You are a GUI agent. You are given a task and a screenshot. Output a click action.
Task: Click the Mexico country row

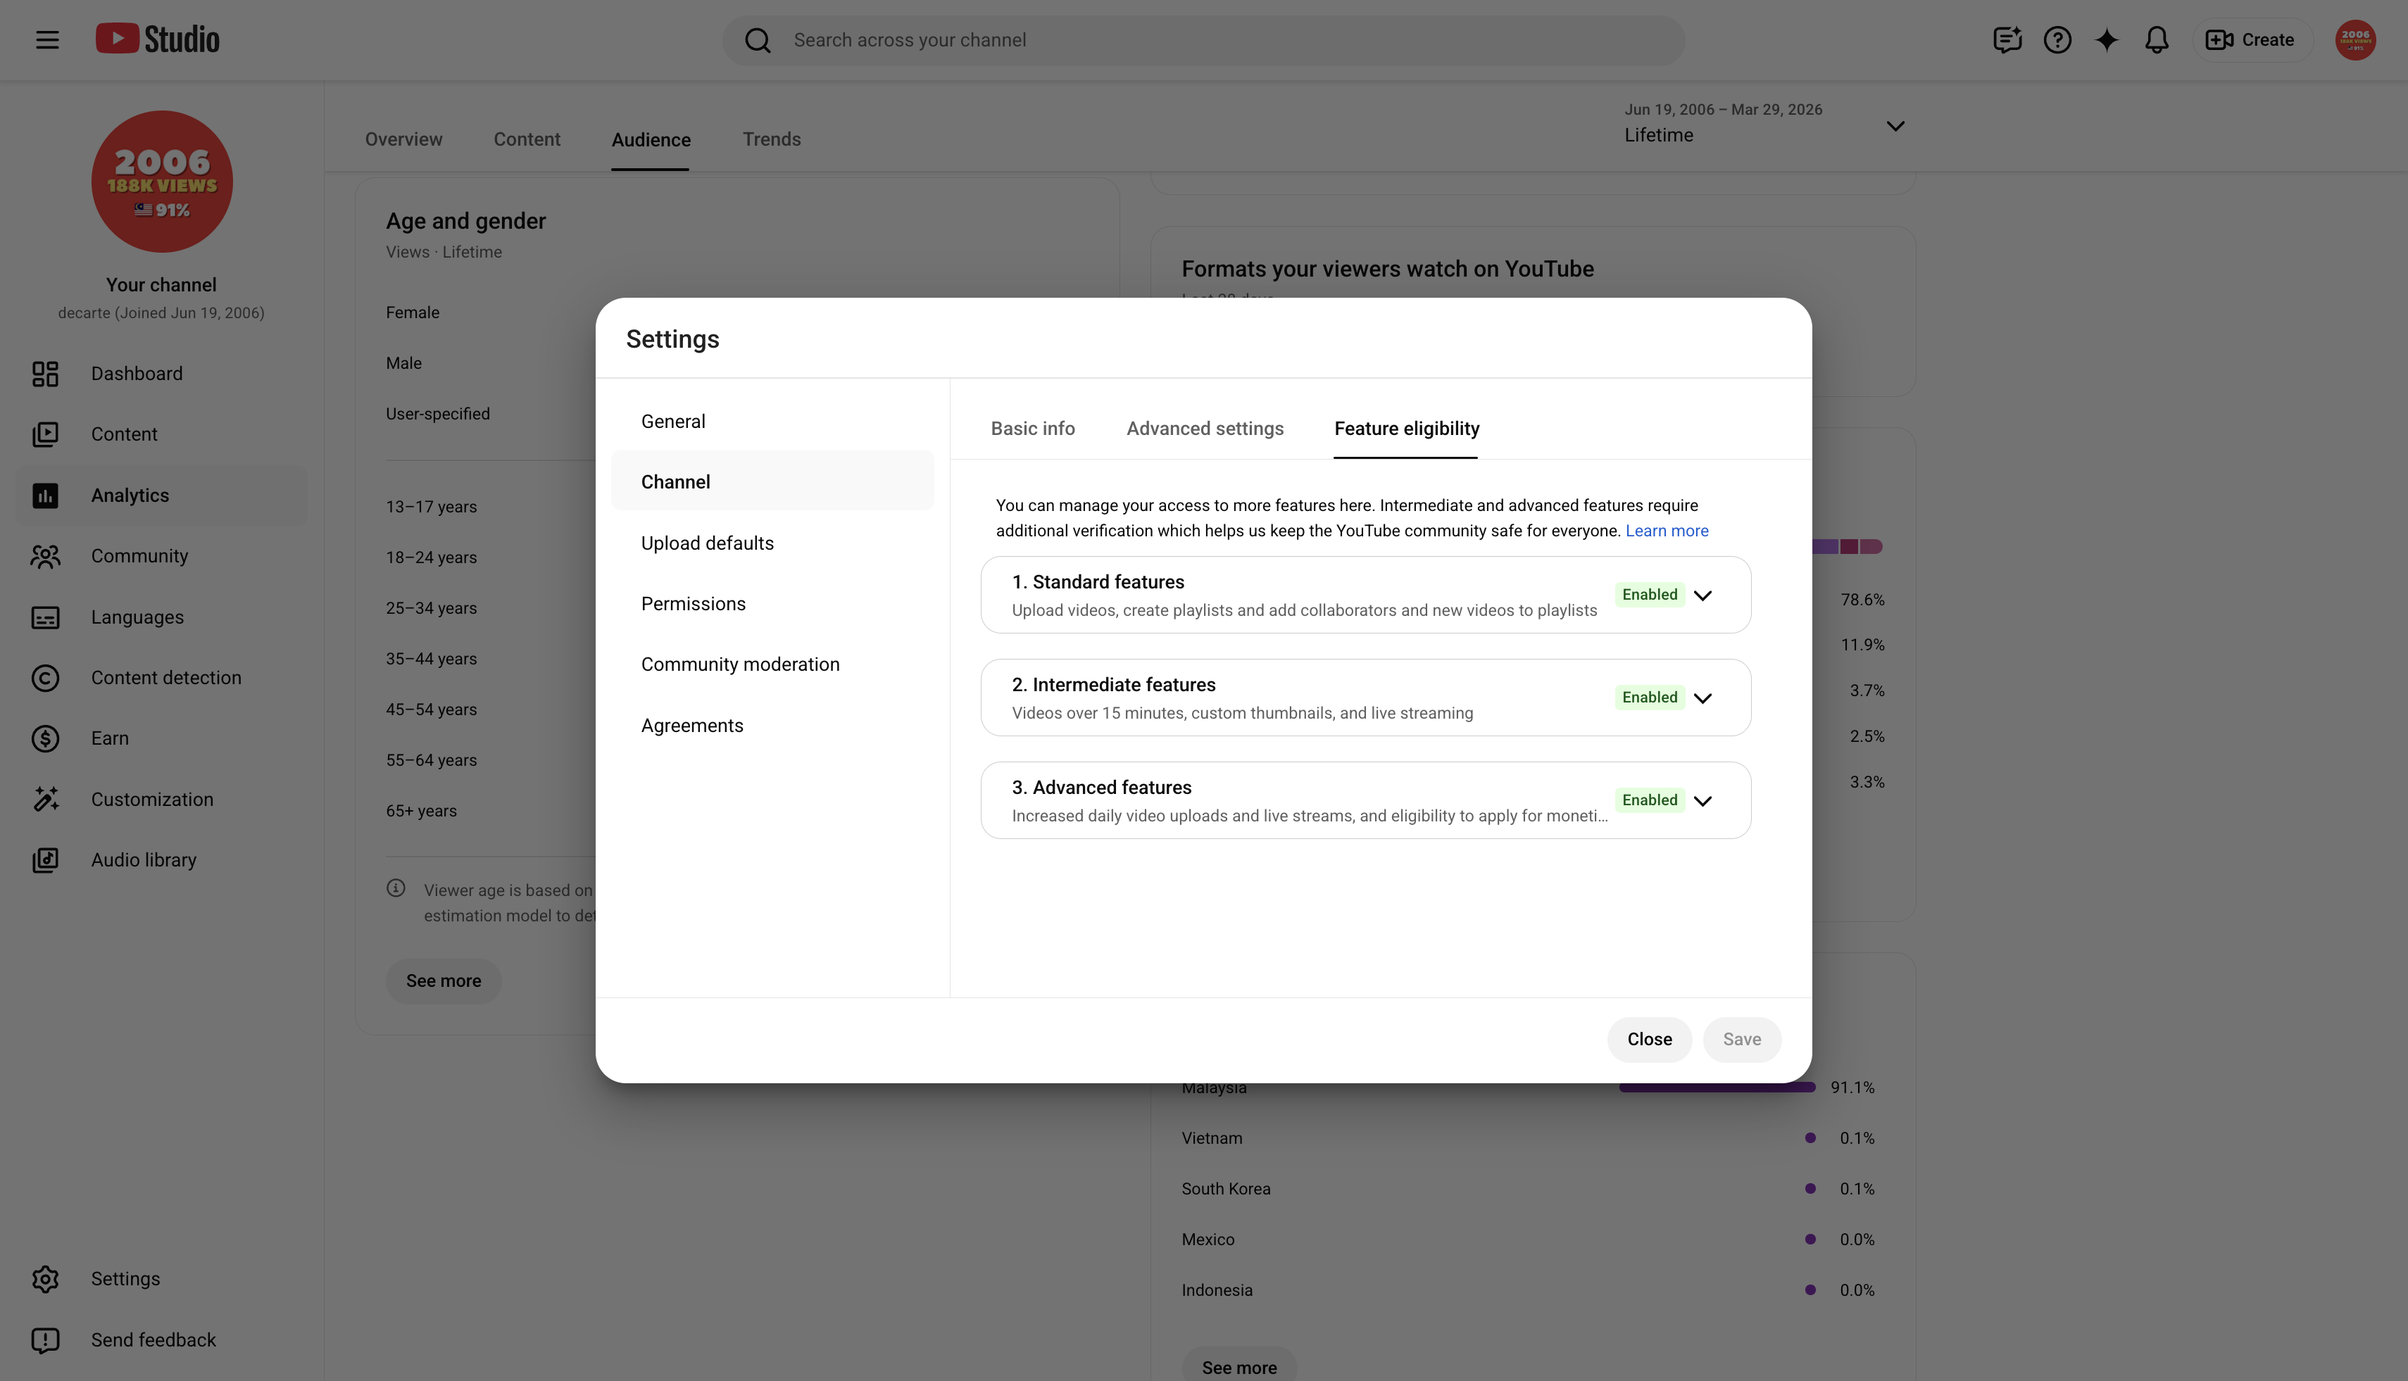(x=1528, y=1240)
